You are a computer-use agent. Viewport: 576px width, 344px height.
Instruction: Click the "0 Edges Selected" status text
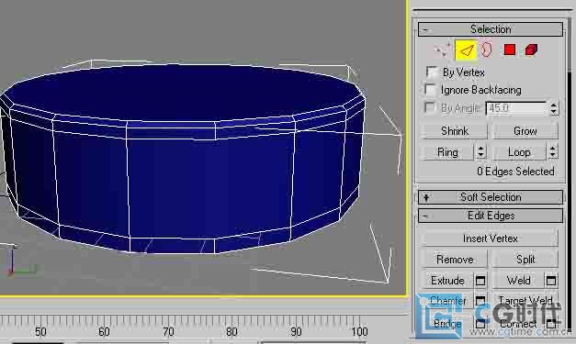[x=515, y=172]
